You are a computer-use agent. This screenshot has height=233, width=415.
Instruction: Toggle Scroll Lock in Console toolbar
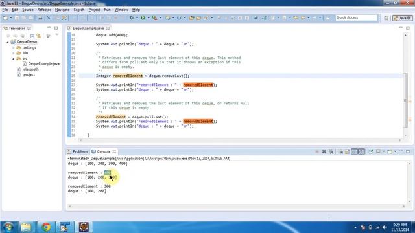click(348, 151)
